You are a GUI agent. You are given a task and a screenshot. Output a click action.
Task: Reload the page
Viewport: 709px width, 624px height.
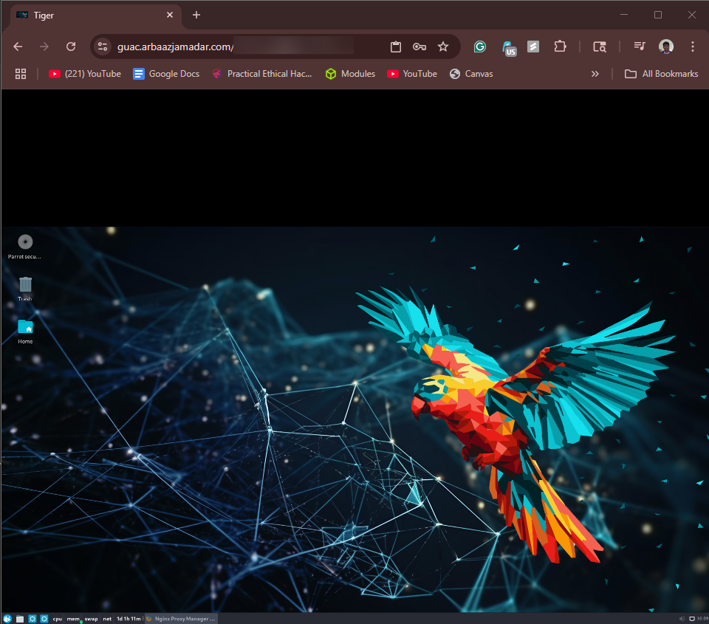tap(71, 47)
